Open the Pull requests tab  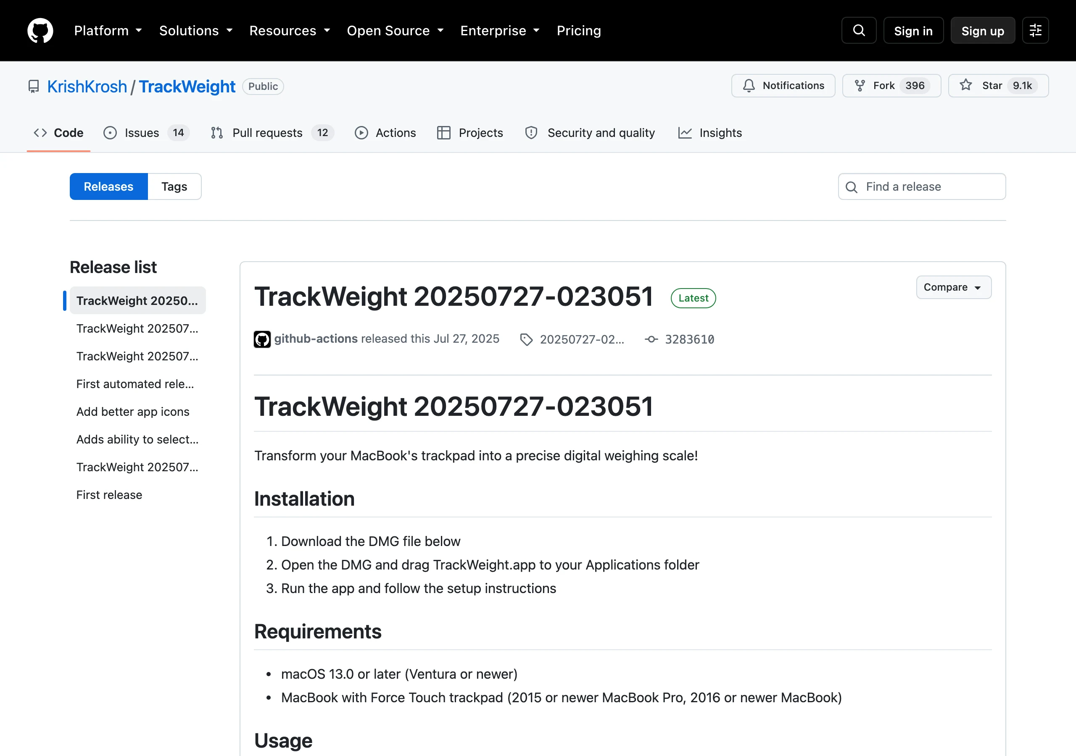coord(272,133)
